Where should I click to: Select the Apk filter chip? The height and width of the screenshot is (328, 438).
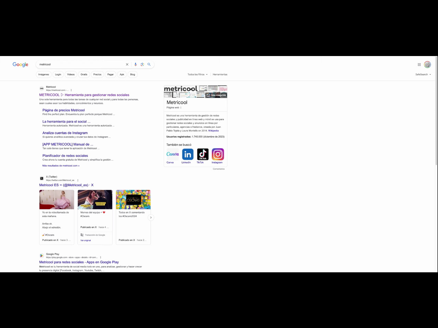(122, 74)
